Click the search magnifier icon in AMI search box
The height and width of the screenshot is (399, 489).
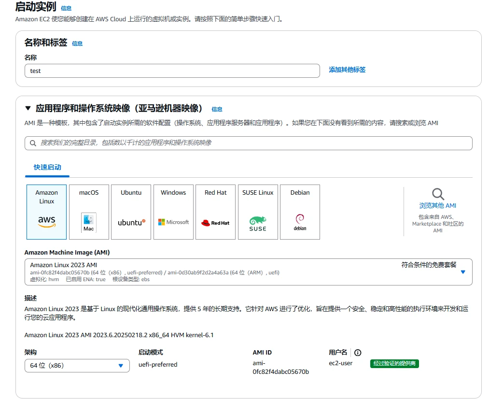[33, 143]
